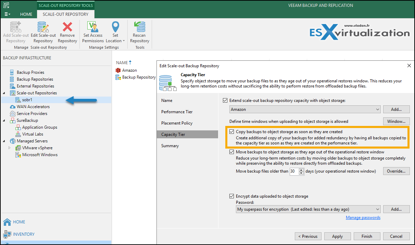Collapse the Managed Servers tree node
Screen dimensions: 415x245
click(4, 141)
